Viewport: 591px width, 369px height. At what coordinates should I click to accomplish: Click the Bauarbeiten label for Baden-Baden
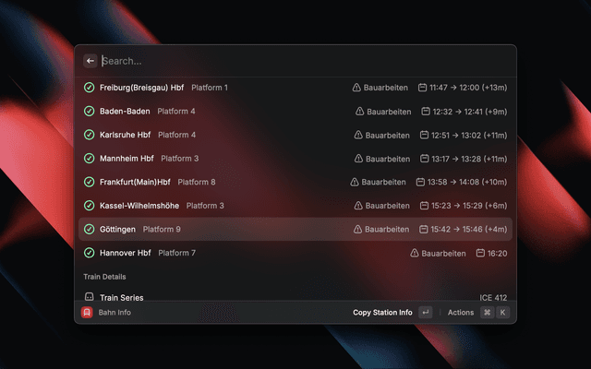[389, 112]
